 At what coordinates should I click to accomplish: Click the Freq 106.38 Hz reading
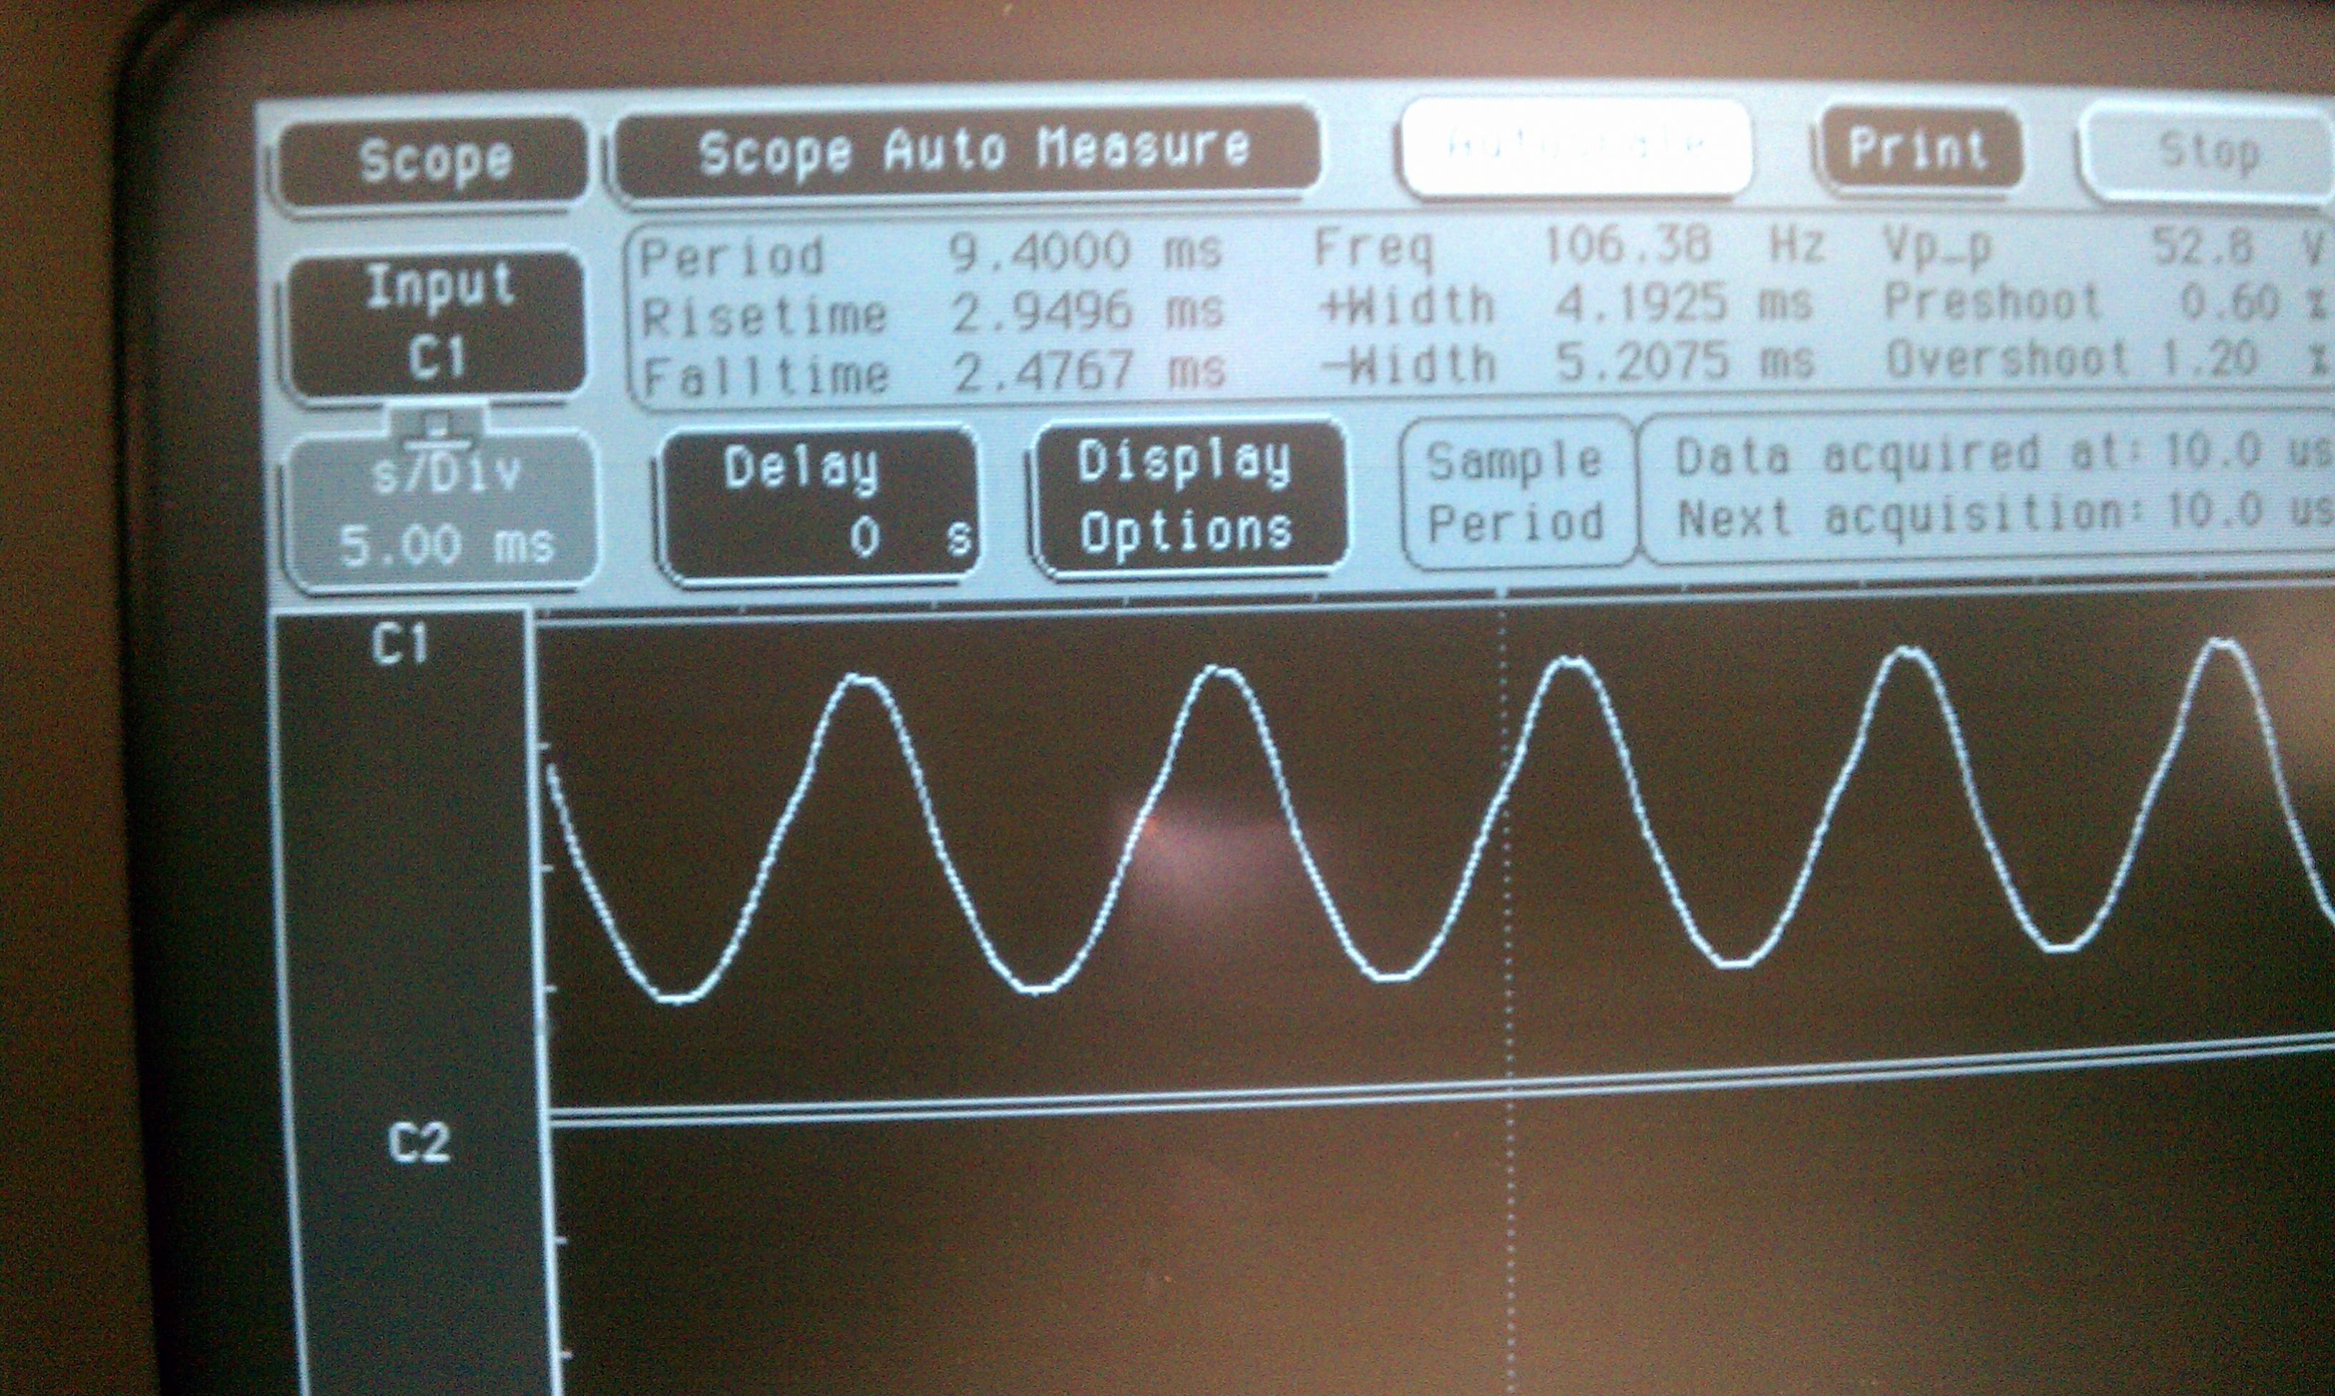[x=1569, y=246]
